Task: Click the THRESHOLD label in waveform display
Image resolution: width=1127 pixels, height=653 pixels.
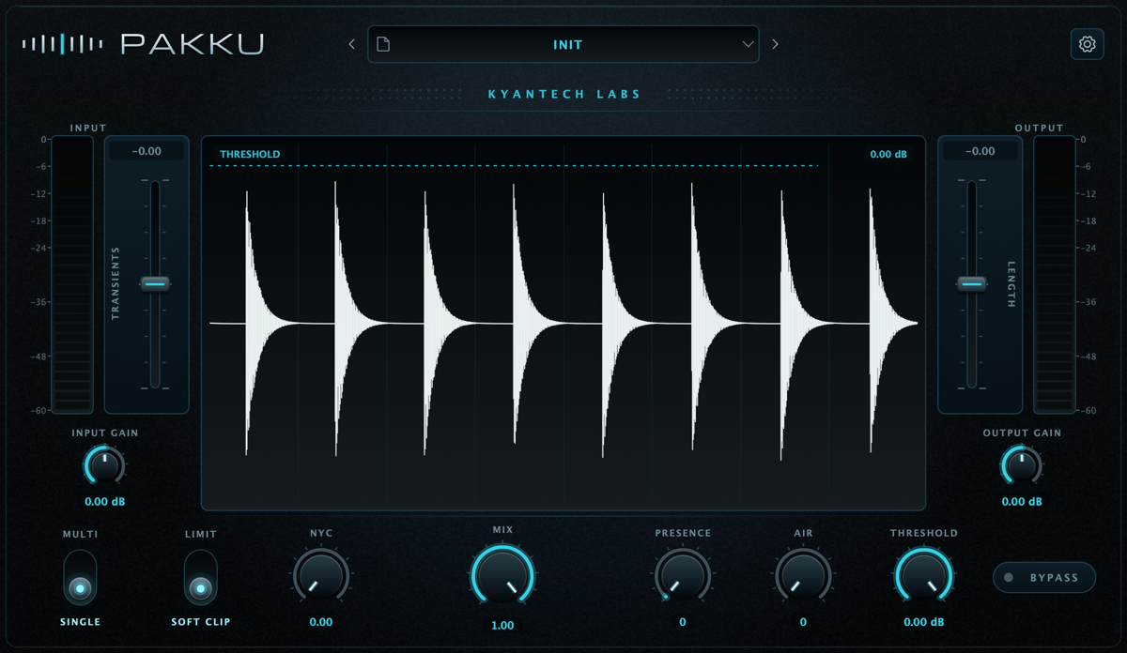Action: click(x=250, y=155)
